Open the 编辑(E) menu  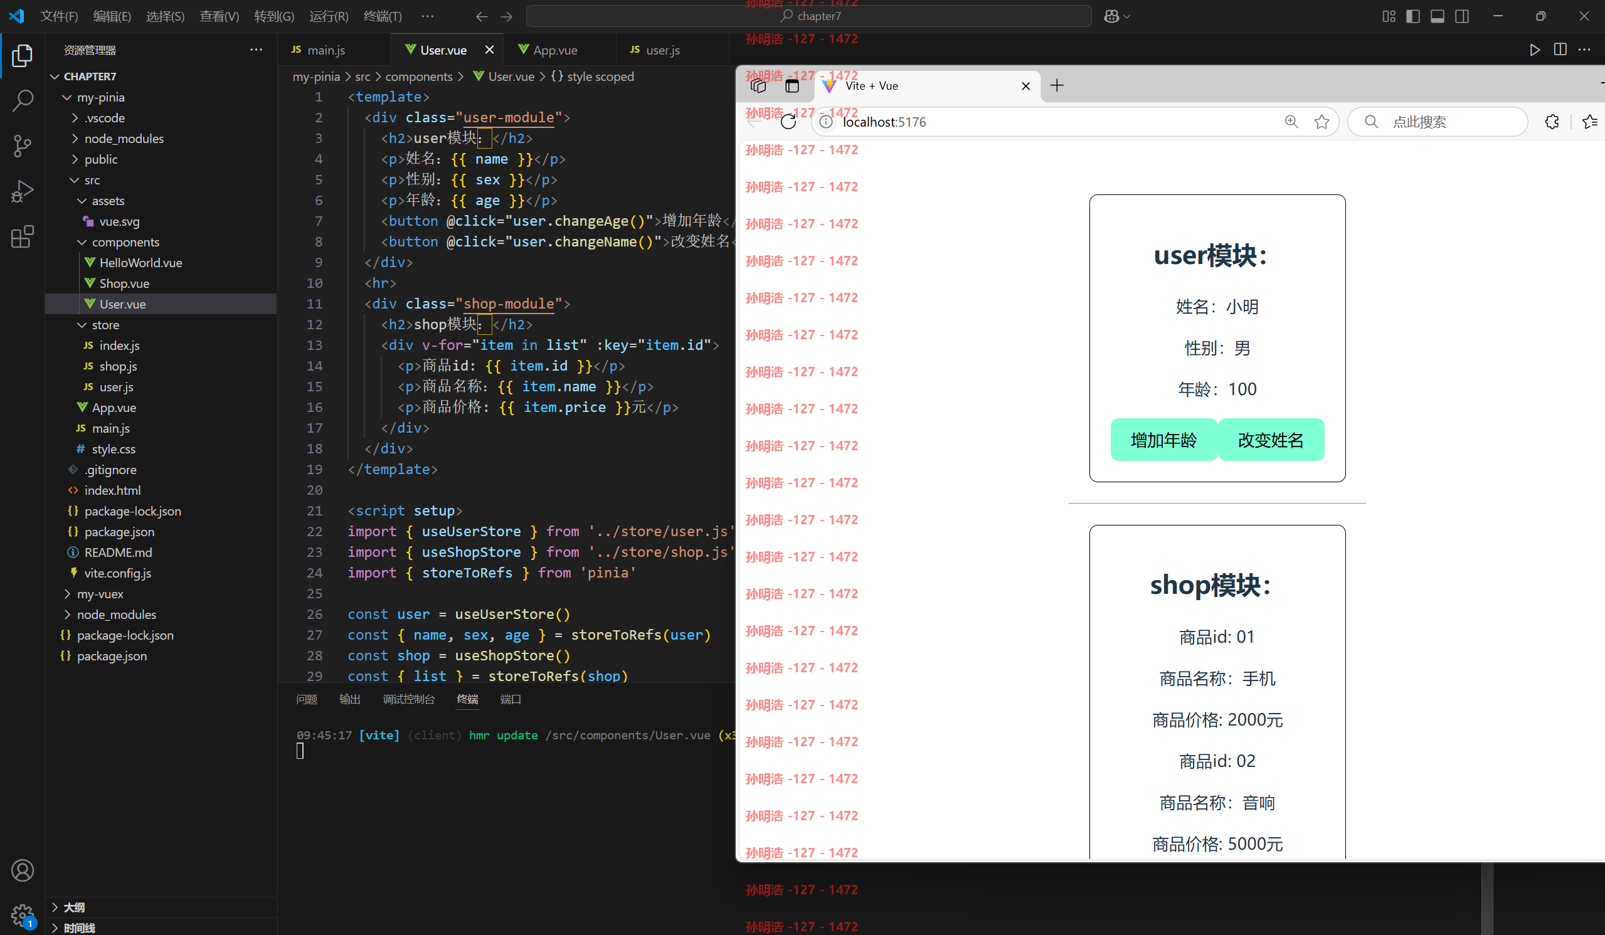point(112,16)
